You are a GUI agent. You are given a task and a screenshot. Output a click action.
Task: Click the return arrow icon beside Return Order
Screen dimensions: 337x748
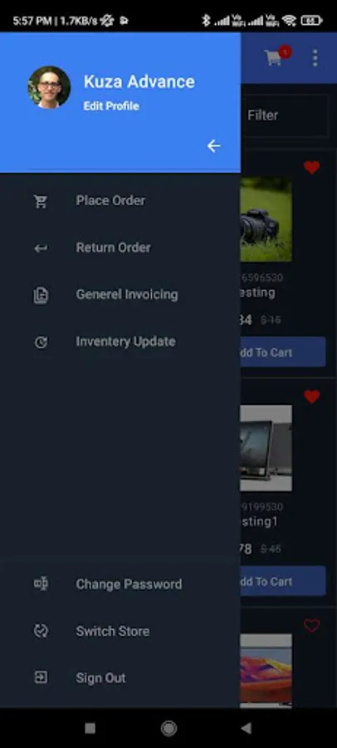tap(41, 248)
